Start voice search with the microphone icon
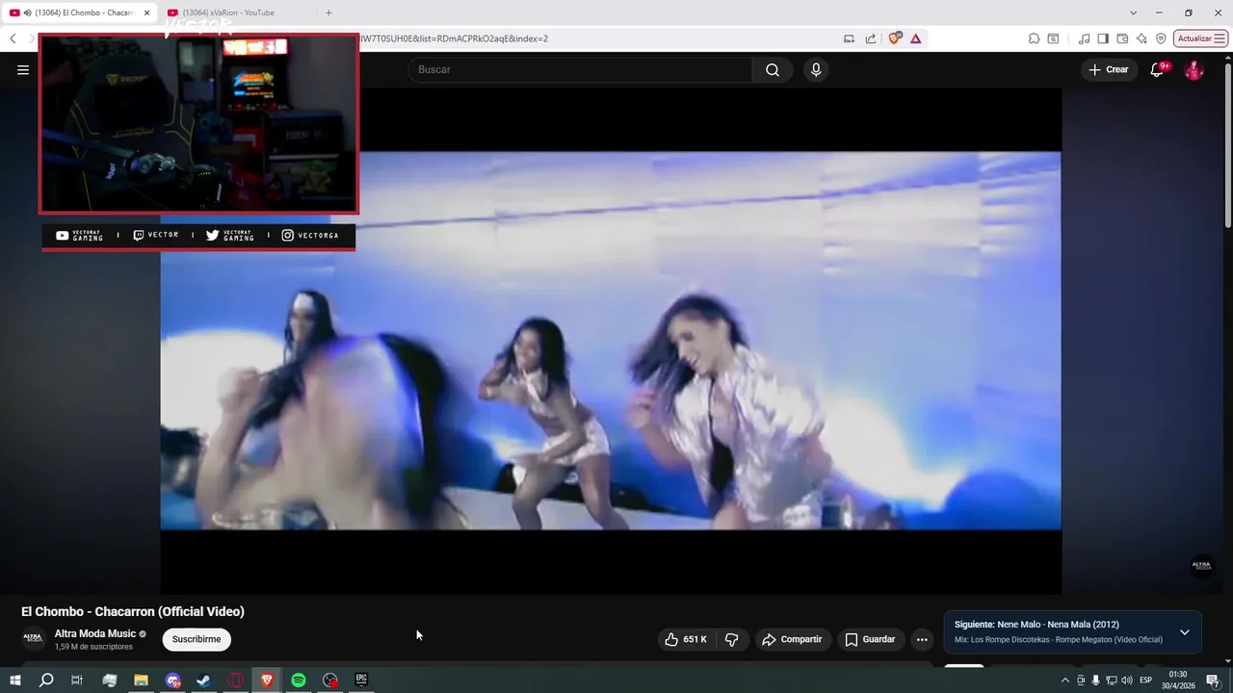The height and width of the screenshot is (693, 1233). [x=816, y=69]
